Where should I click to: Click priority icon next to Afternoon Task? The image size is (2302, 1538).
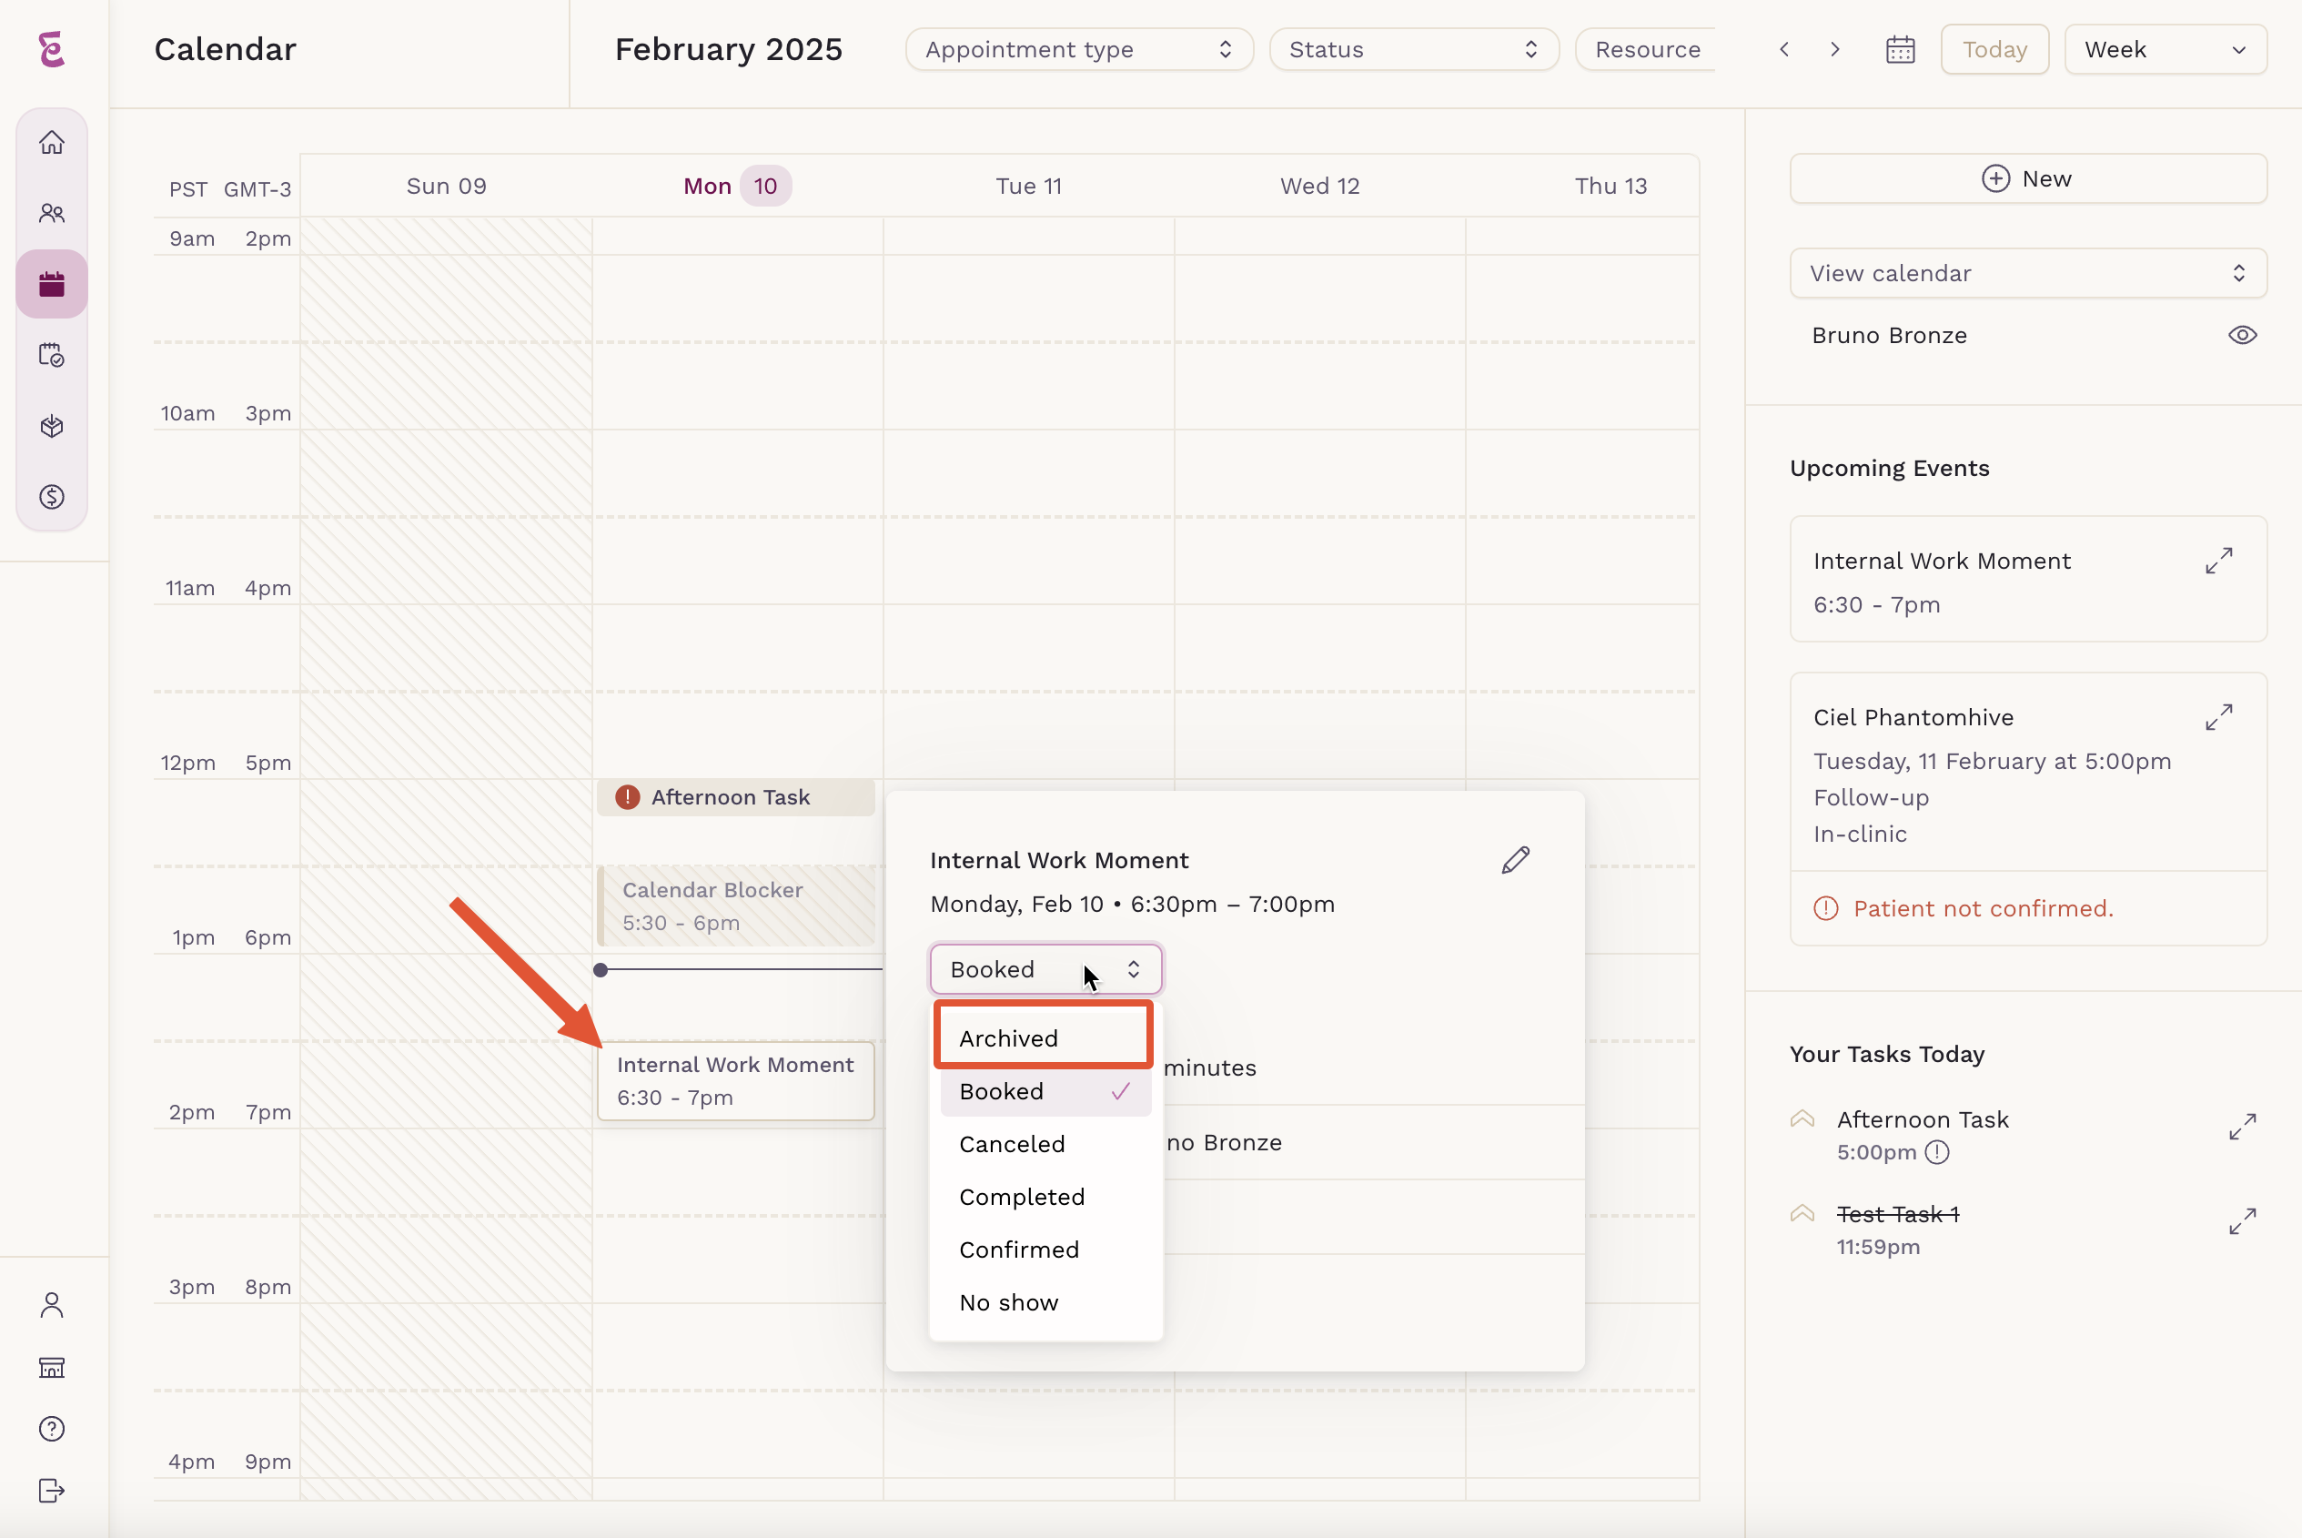[1802, 1119]
